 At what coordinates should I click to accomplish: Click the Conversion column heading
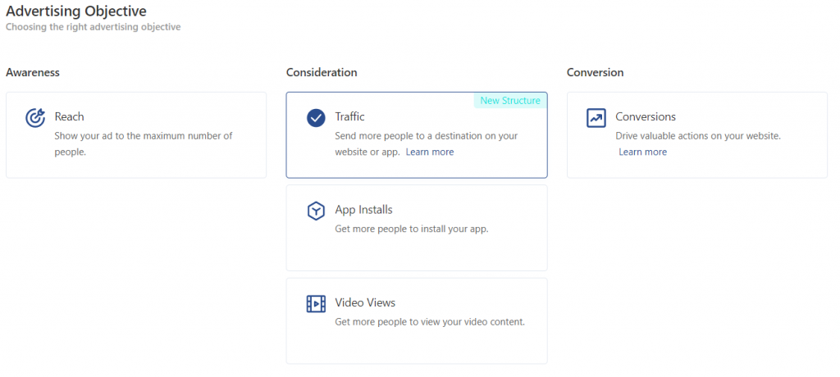point(596,72)
